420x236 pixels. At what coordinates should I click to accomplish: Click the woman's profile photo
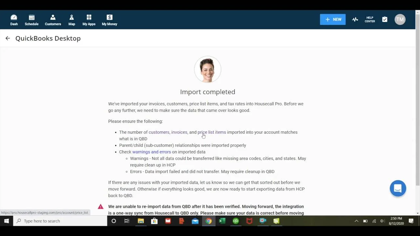point(207,69)
